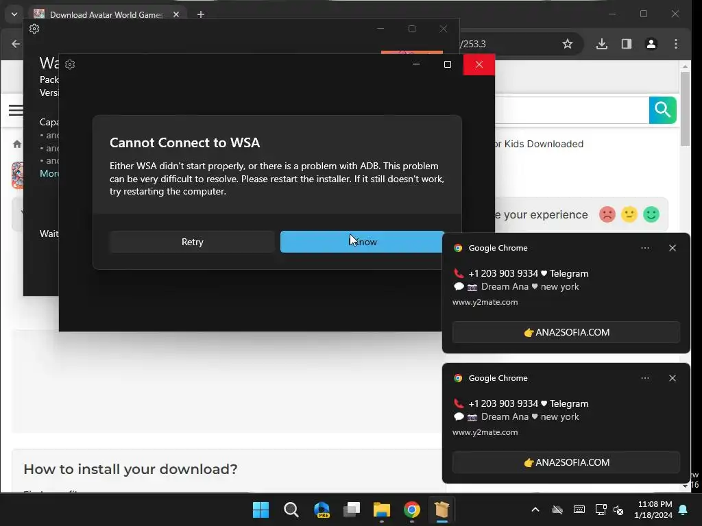Click the More link in back installer window
Image resolution: width=702 pixels, height=526 pixels.
pyautogui.click(x=49, y=173)
